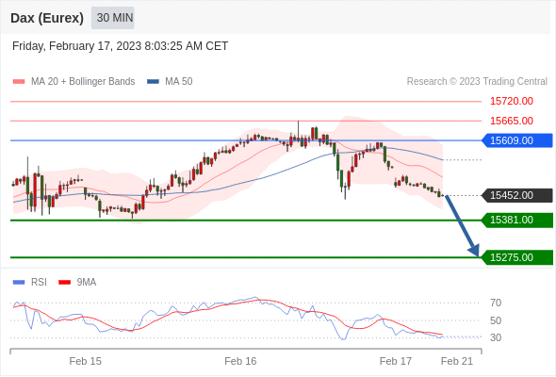Click the Feb 17 date axis label
The width and height of the screenshot is (556, 377).
[x=396, y=361]
